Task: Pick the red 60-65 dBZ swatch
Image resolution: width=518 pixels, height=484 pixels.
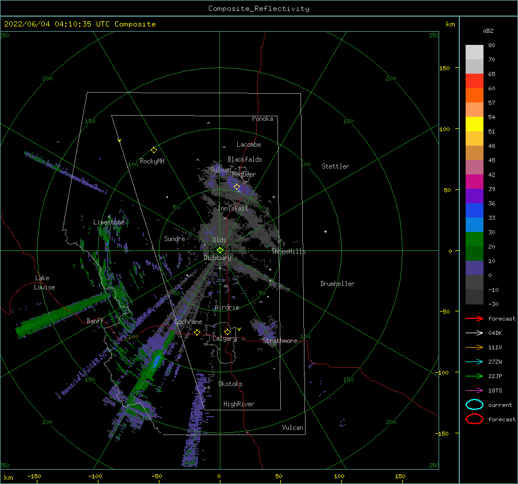Action: click(x=474, y=81)
